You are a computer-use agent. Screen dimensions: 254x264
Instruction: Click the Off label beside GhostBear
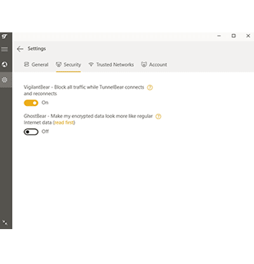45,131
